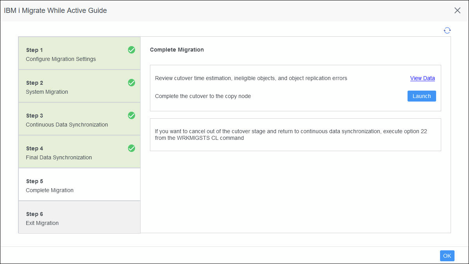This screenshot has width=469, height=264.
Task: Open Step 6 Exit Migration
Action: (x=79, y=217)
